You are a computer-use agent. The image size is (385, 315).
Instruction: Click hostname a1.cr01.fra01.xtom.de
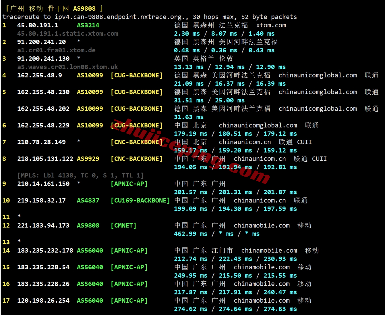pyautogui.click(x=57, y=50)
